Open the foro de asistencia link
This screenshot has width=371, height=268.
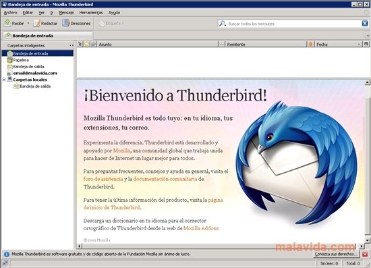pyautogui.click(x=103, y=179)
